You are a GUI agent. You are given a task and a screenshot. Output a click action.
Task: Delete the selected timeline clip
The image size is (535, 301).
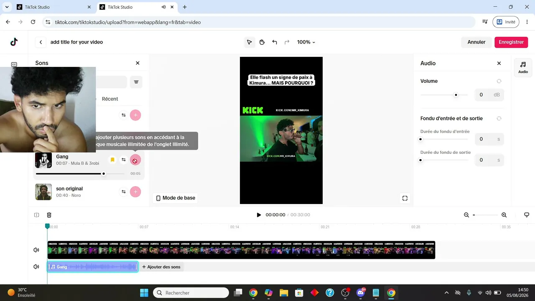(49, 215)
